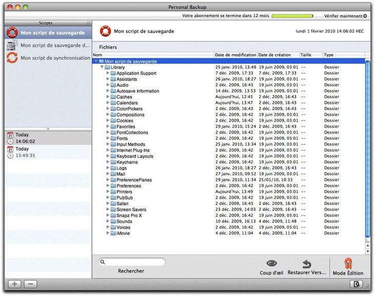Collapse the Mon script de sauvegarde root
The image size is (375, 296).
96,61
